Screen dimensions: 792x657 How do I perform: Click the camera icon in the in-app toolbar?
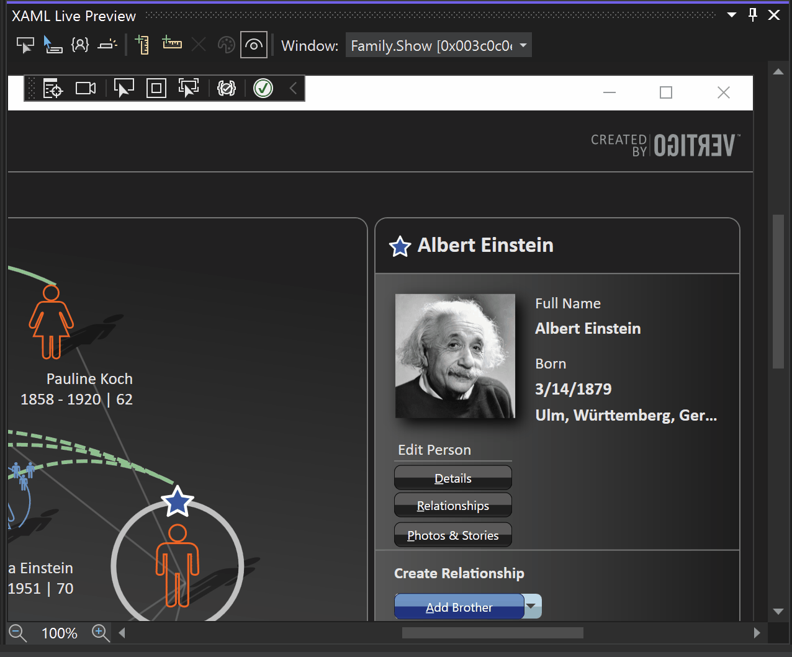point(86,89)
